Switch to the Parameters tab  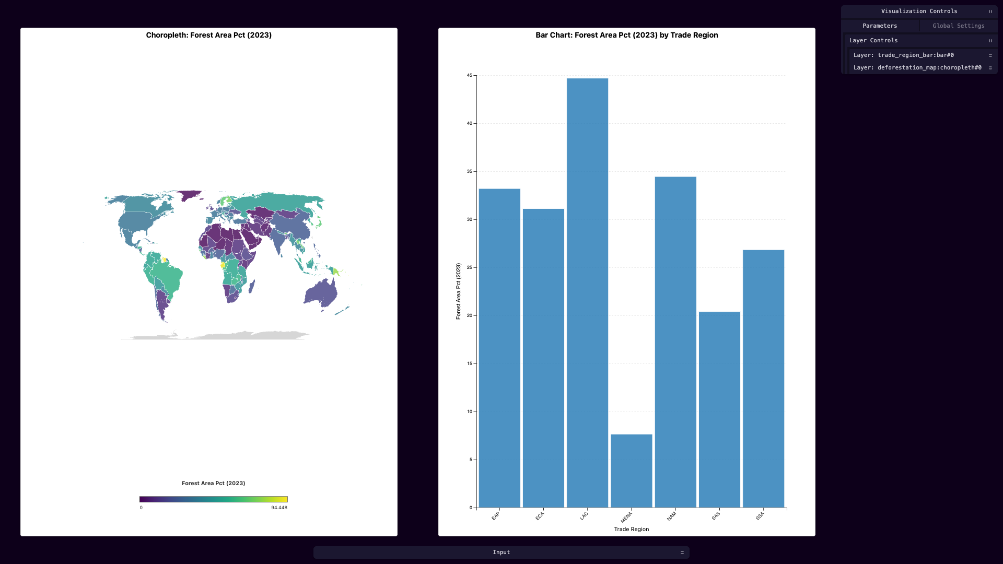tap(880, 26)
